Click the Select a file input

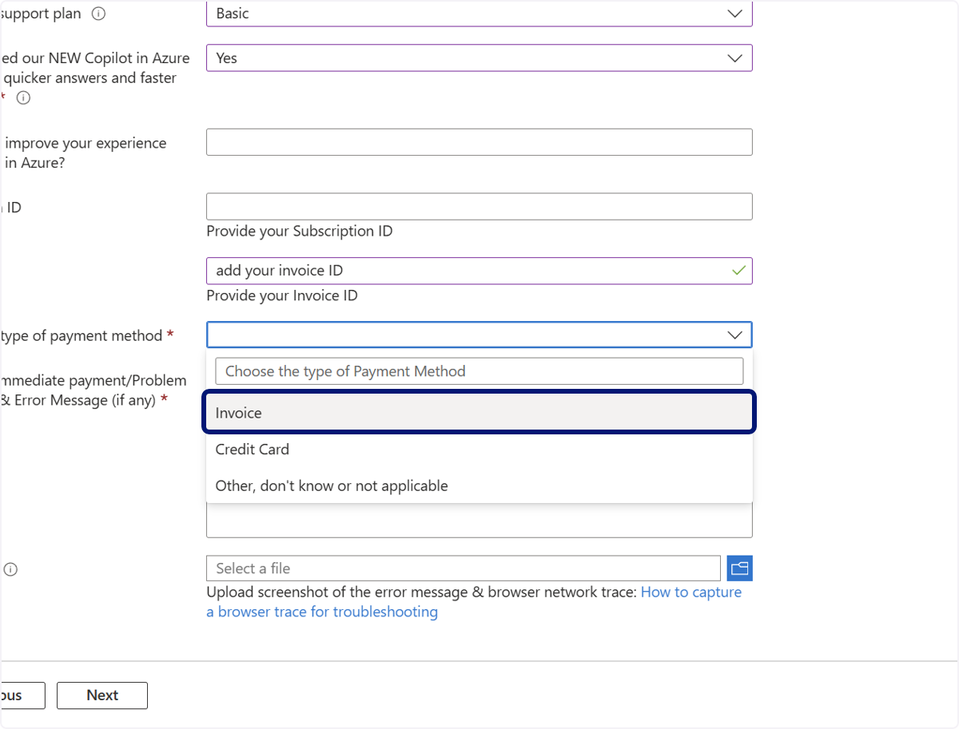(463, 569)
